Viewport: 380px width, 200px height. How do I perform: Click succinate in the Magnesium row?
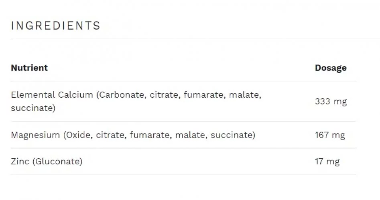(x=232, y=135)
